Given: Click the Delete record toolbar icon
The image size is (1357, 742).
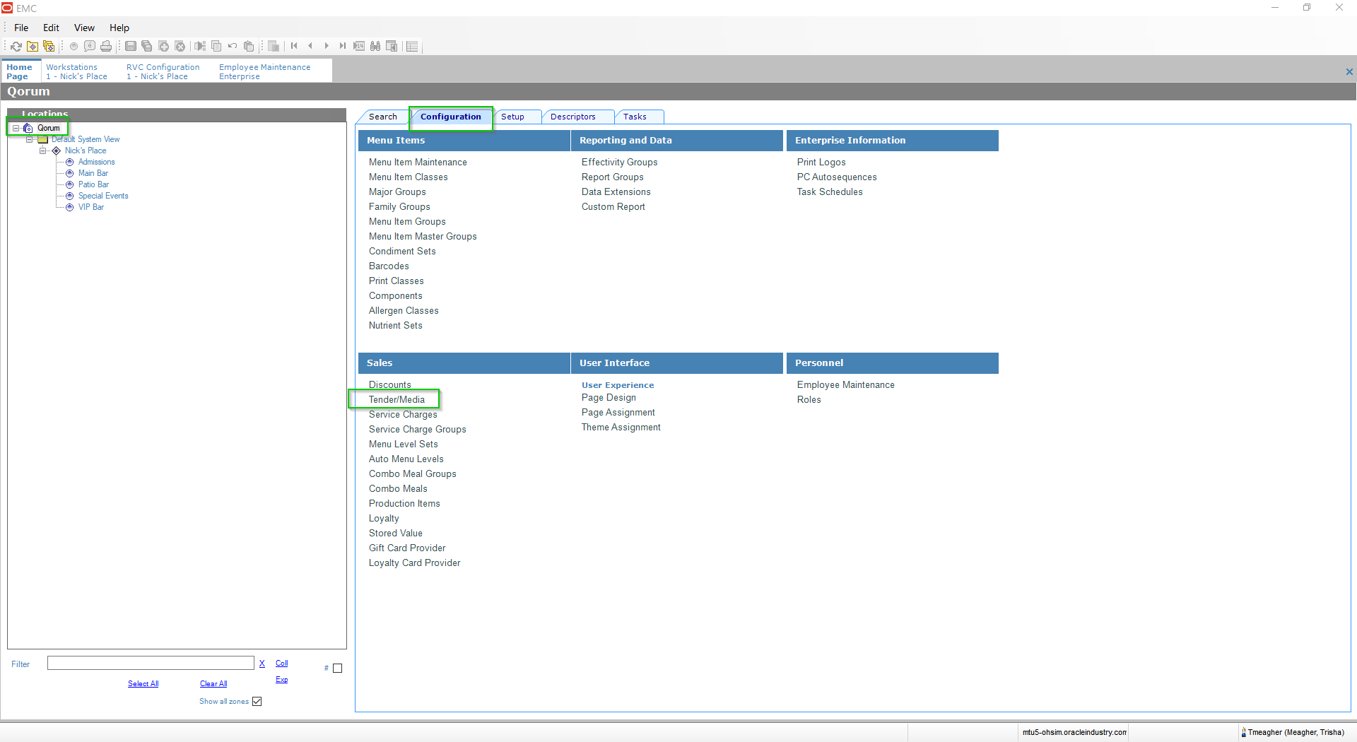Looking at the screenshot, I should [180, 46].
